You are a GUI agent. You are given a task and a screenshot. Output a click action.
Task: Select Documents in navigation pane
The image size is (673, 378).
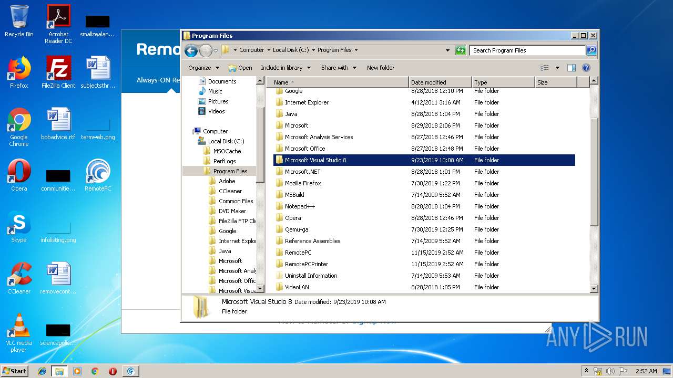tap(217, 81)
